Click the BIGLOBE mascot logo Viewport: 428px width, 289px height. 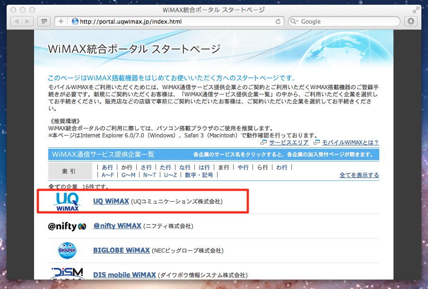tap(67, 250)
